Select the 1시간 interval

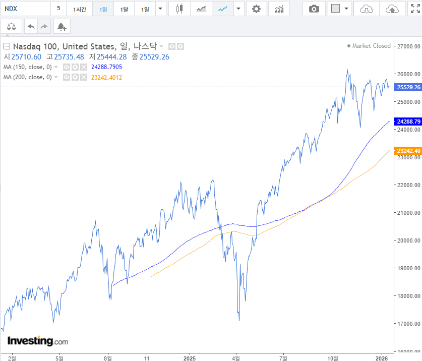pyautogui.click(x=79, y=9)
